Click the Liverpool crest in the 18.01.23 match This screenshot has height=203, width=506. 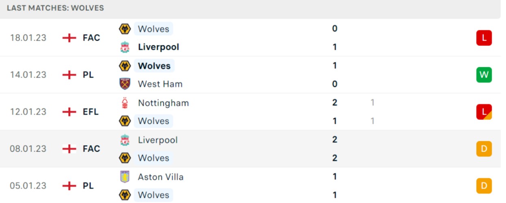tap(125, 47)
